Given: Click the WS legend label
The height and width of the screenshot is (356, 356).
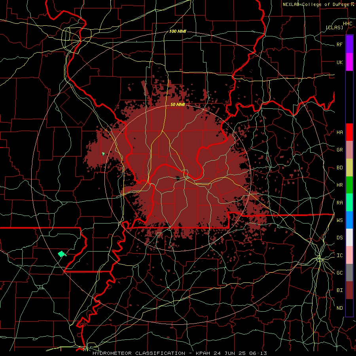Looking at the screenshot, I should click(339, 220).
